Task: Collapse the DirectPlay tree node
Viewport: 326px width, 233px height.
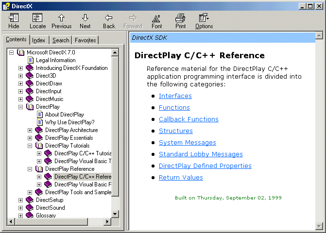Action: pyautogui.click(x=20, y=107)
